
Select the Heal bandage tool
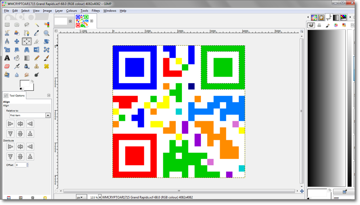46,66
